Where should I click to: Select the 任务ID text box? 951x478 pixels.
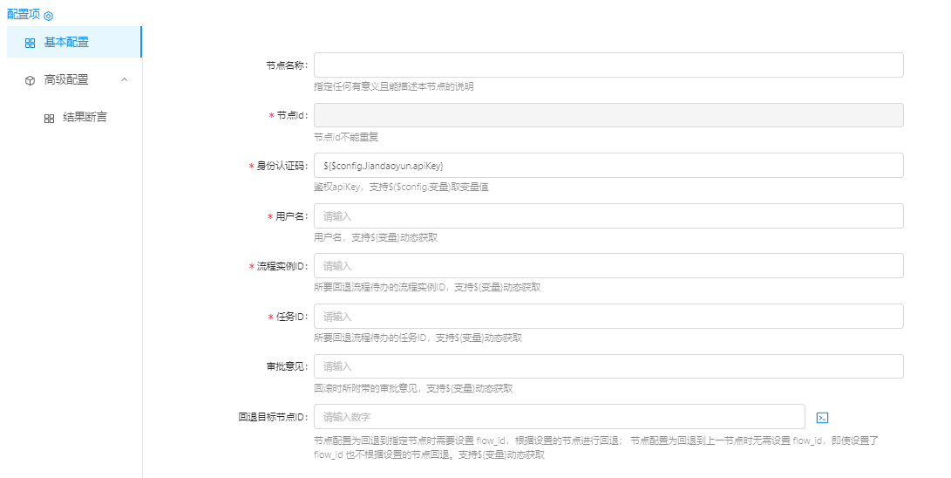pos(608,316)
